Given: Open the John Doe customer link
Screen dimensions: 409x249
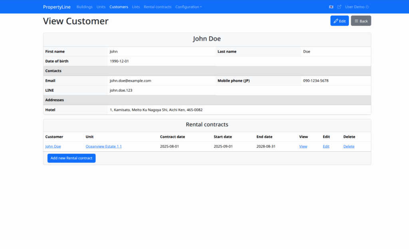Looking at the screenshot, I should 53,146.
